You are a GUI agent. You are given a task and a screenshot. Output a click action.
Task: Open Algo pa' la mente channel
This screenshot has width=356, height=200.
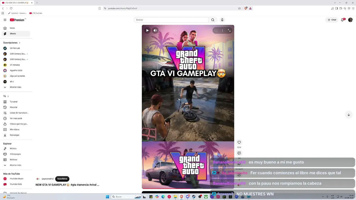click(x=16, y=76)
